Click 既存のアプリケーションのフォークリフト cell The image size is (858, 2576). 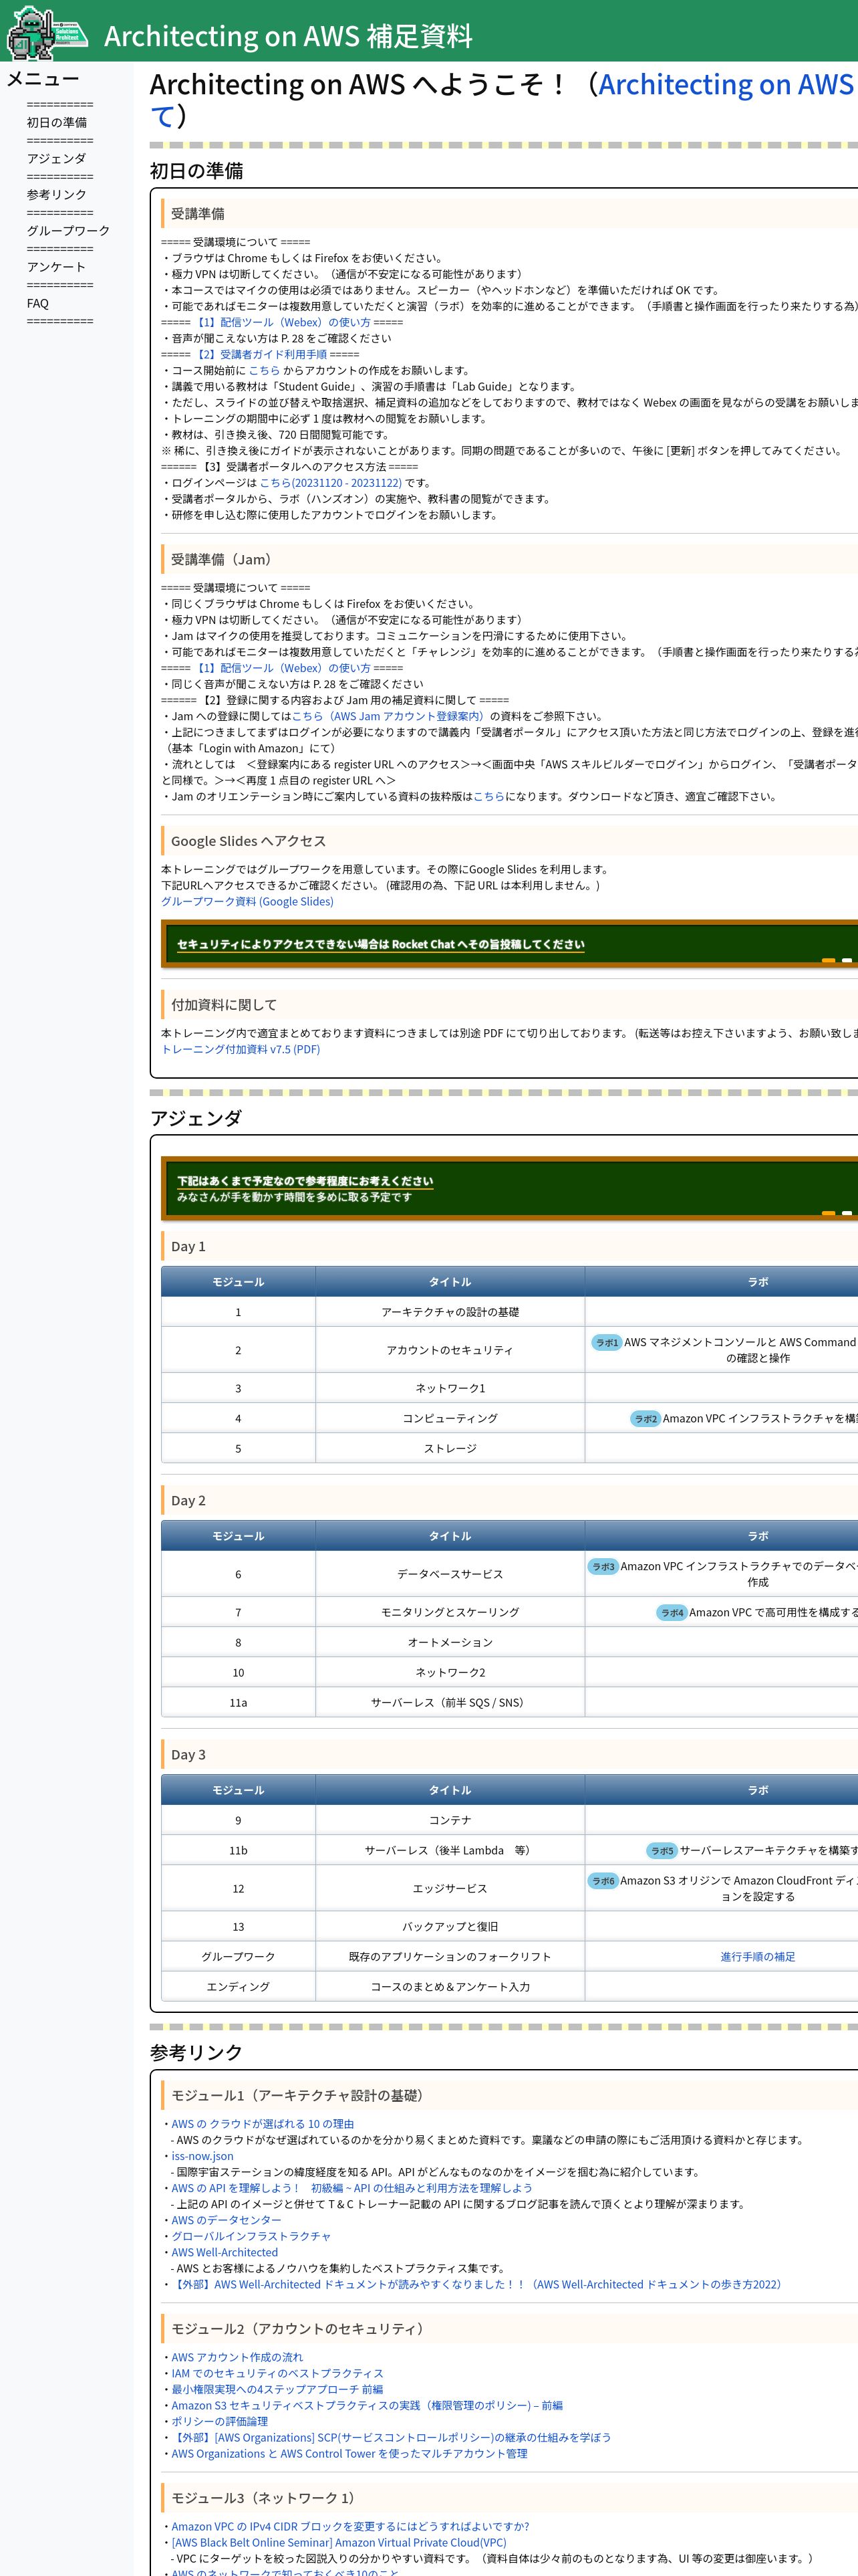[x=450, y=1956]
